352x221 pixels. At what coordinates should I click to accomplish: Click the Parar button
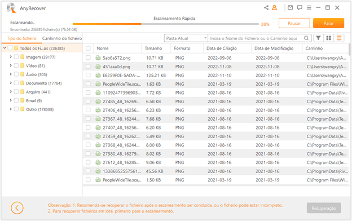[328, 23]
